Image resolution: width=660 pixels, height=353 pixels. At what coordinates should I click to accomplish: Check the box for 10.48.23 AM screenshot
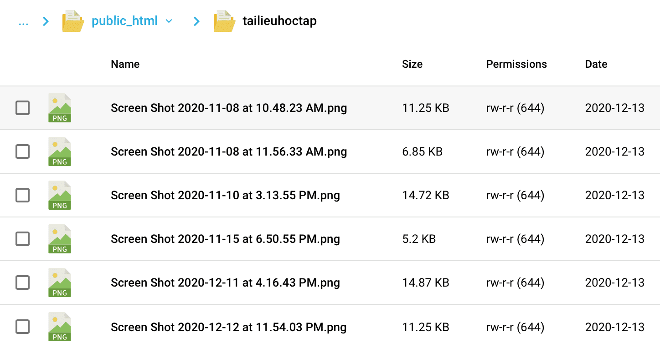pyautogui.click(x=23, y=108)
